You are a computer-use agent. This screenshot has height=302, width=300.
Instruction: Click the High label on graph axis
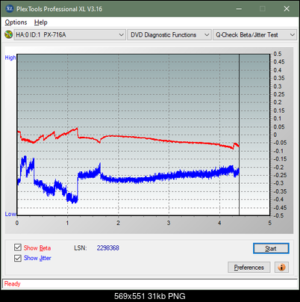[x=10, y=58]
